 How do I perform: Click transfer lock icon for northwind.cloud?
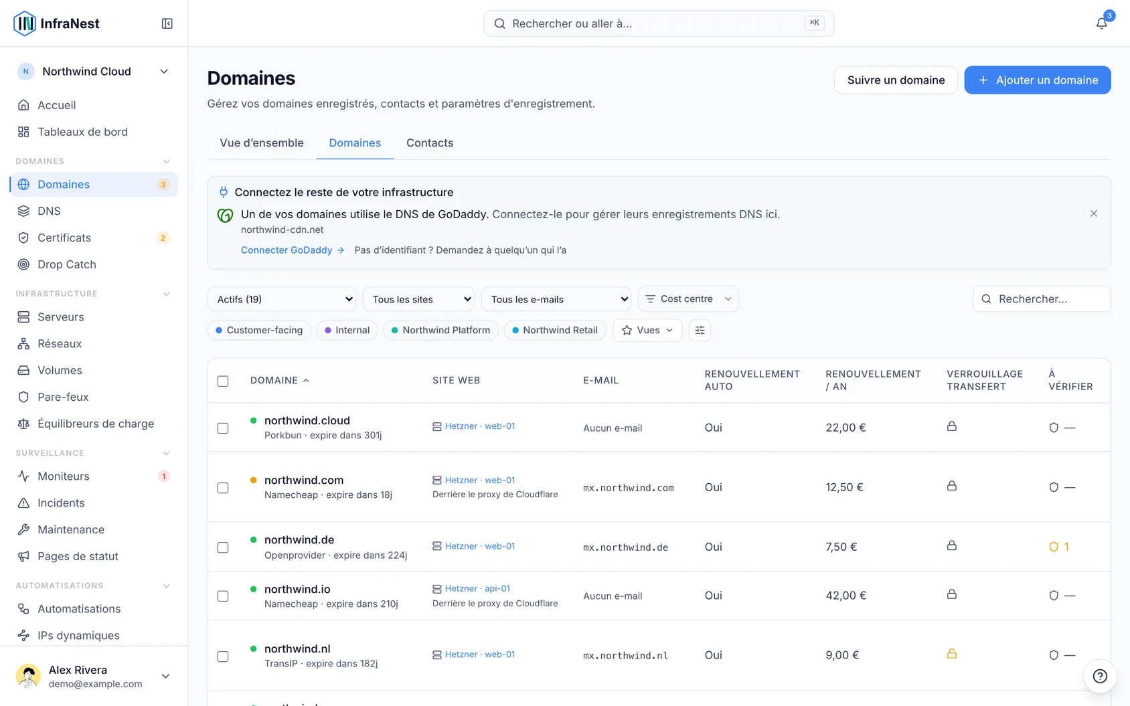point(951,426)
